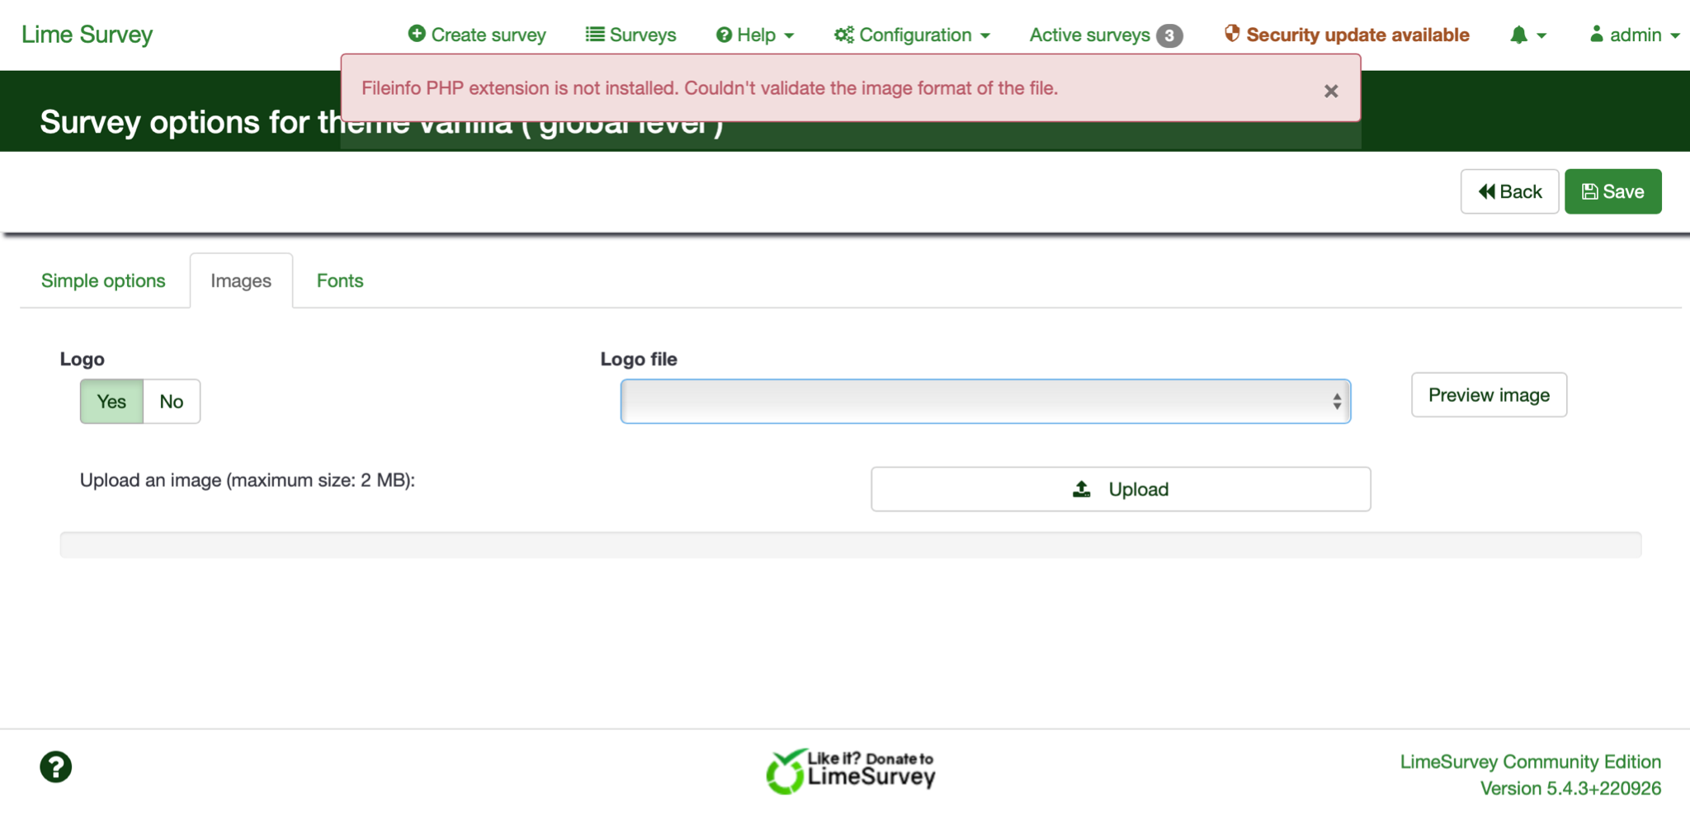
Task: Click the Preview image button
Action: 1489,395
